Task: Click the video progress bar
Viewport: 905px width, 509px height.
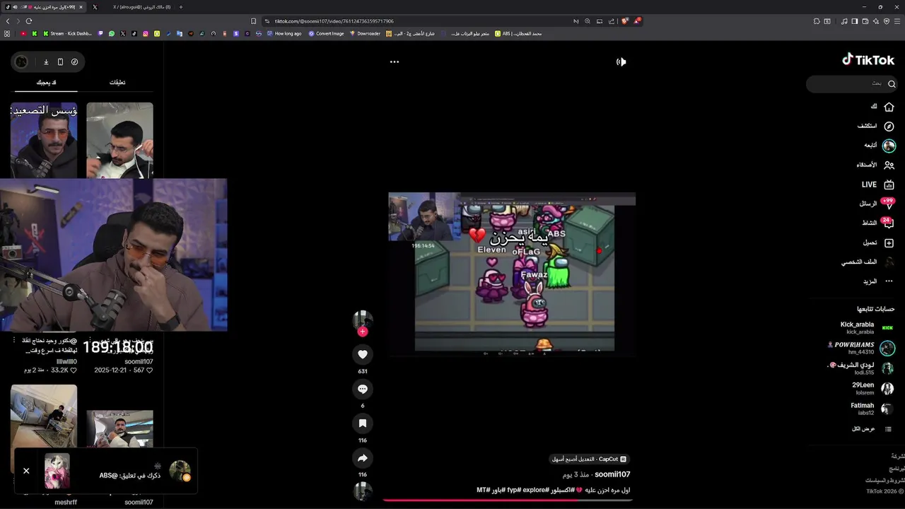Action: (508, 501)
